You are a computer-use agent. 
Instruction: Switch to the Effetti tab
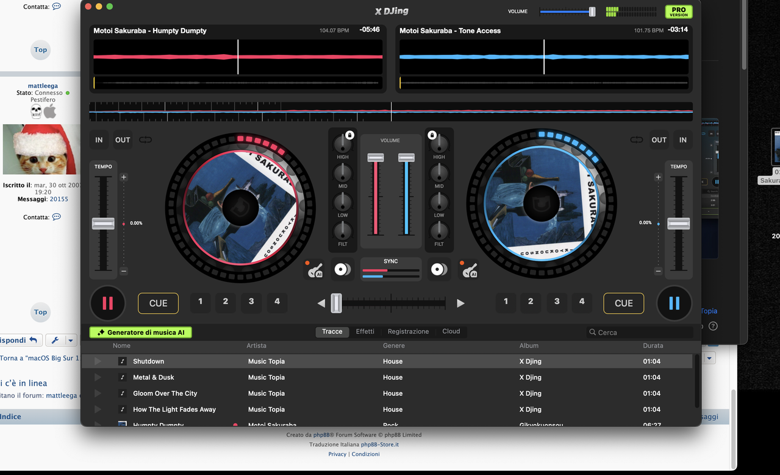click(x=365, y=332)
